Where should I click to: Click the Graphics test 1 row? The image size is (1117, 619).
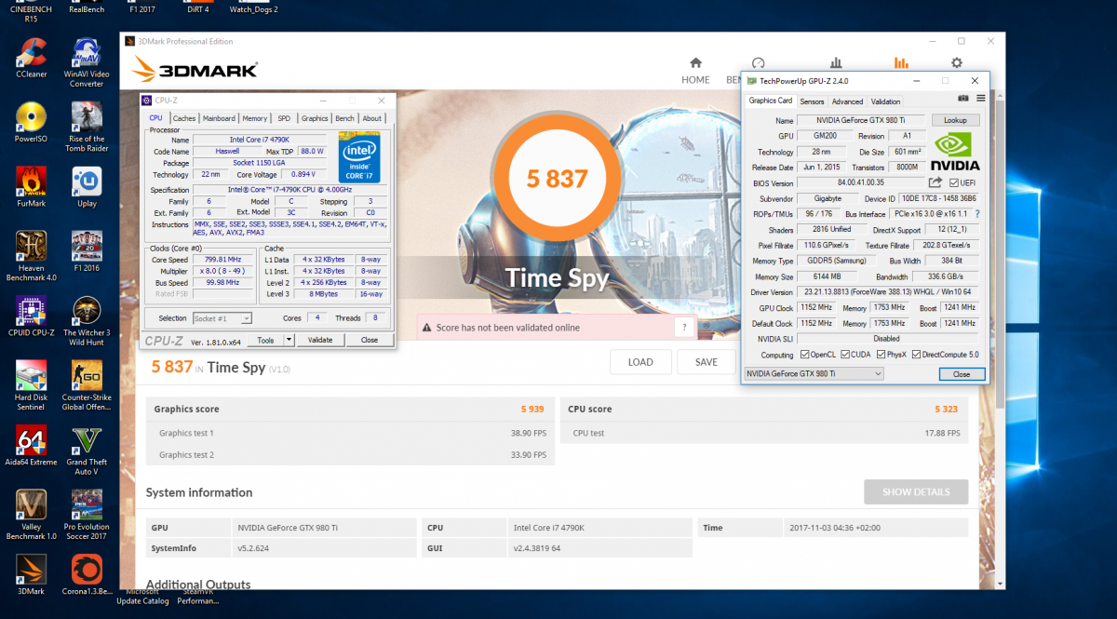pyautogui.click(x=350, y=433)
